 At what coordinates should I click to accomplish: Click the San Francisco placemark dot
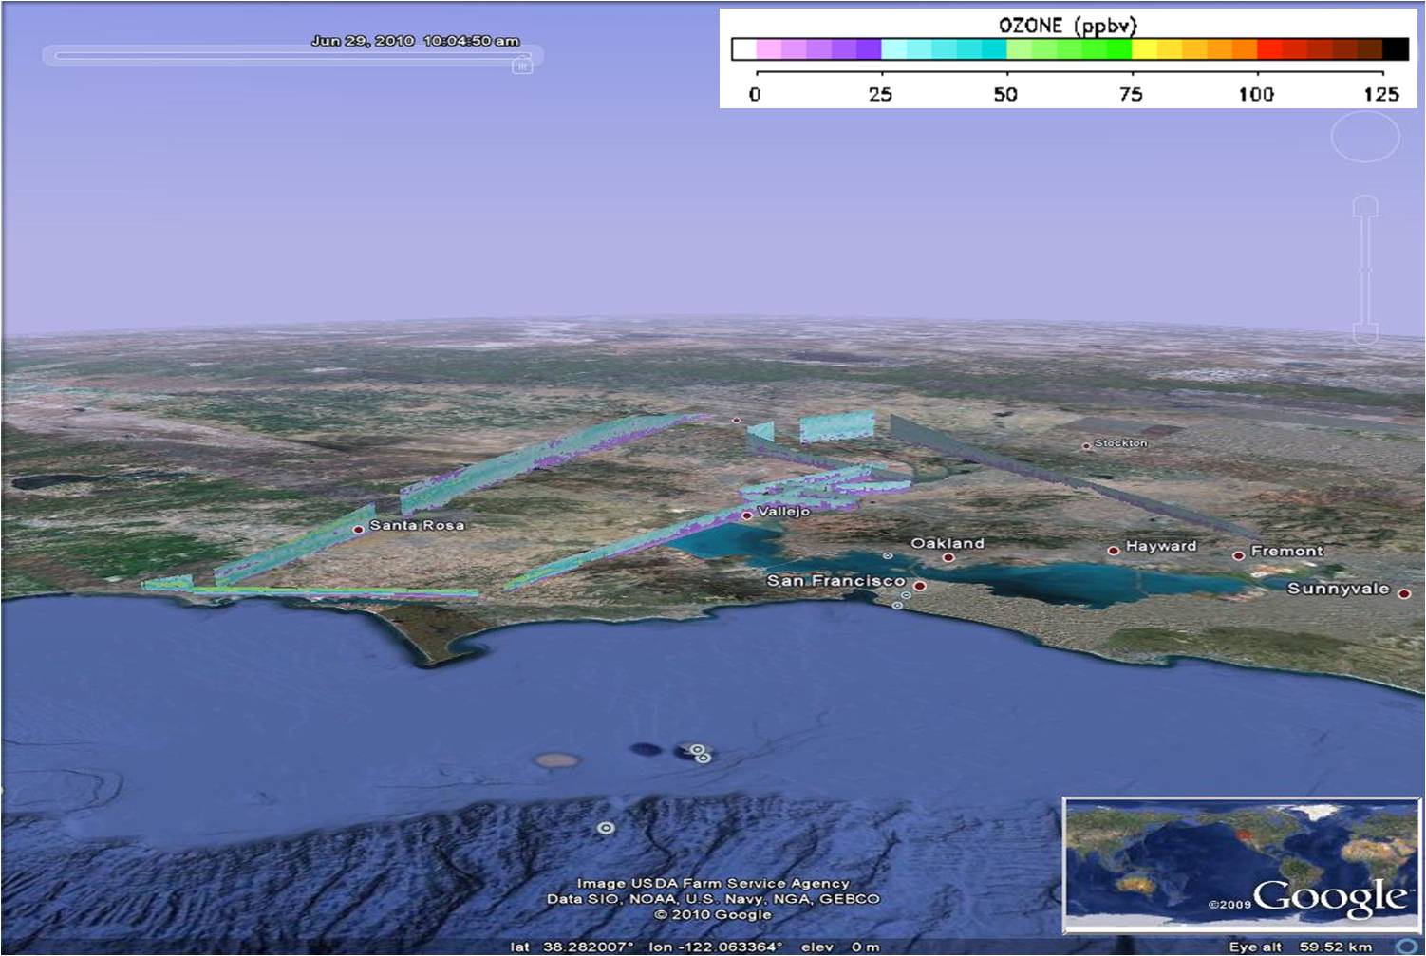tap(919, 586)
